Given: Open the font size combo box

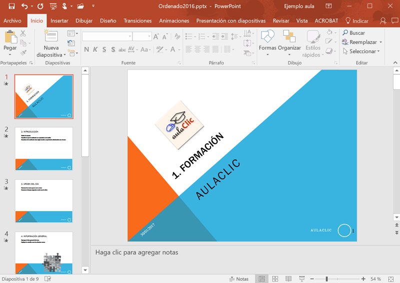Looking at the screenshot, I should 142,36.
